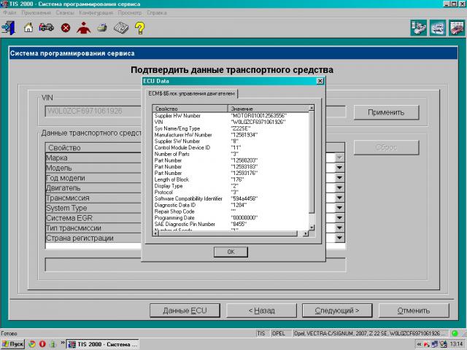Select the Sys Name/Eng Type row

pyautogui.click(x=231, y=128)
